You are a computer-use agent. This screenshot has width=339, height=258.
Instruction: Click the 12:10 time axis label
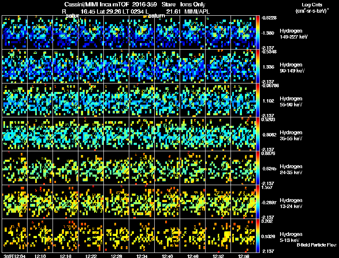point(40,256)
